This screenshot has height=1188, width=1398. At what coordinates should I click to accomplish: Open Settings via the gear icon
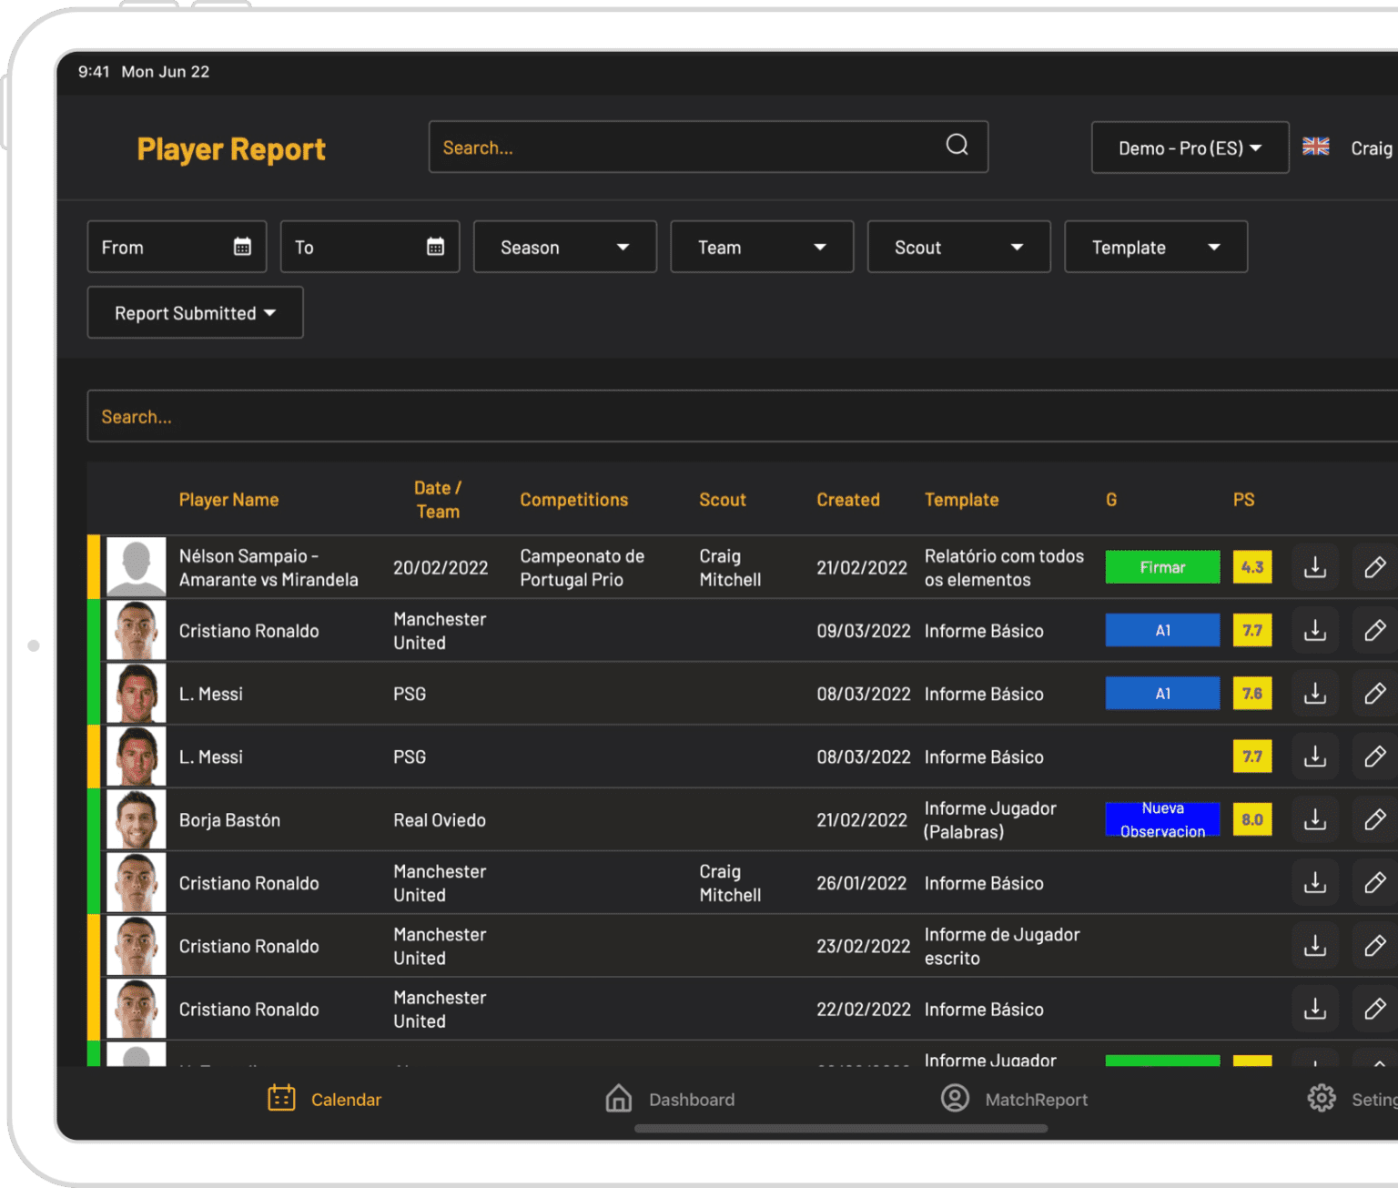(1322, 1099)
